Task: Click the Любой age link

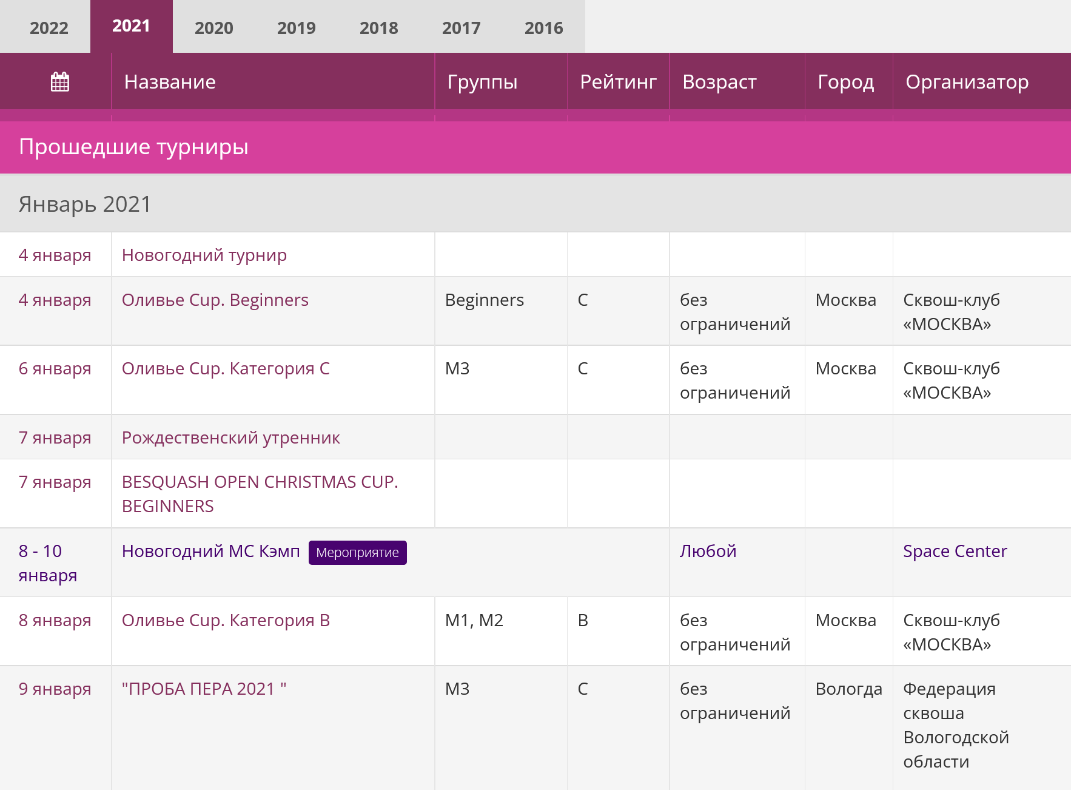Action: coord(708,551)
